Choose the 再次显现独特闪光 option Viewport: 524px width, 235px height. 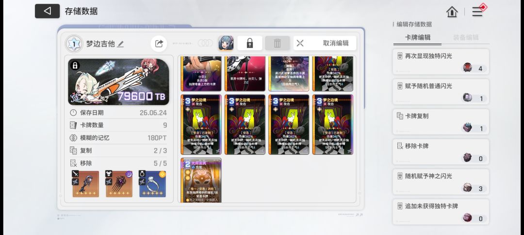441,62
